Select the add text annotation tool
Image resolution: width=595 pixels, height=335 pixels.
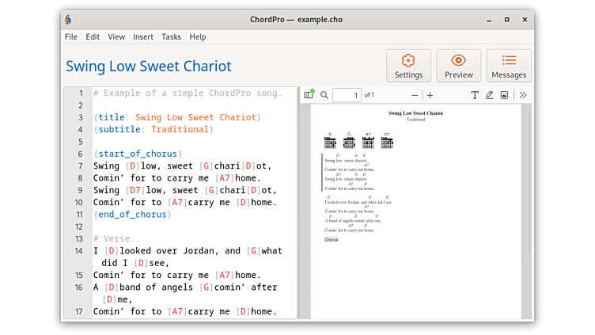(x=475, y=95)
